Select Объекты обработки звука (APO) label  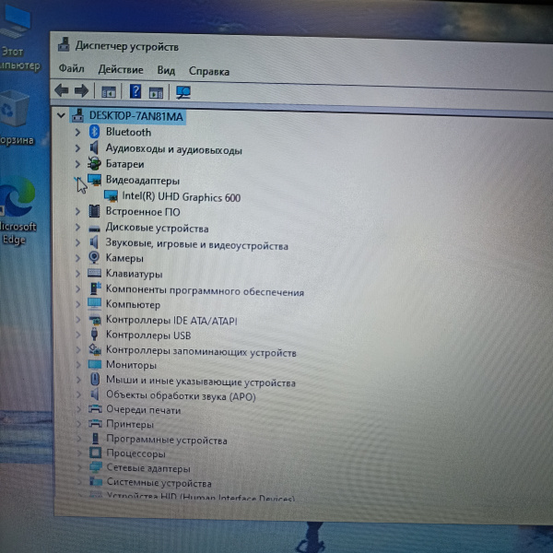click(181, 395)
